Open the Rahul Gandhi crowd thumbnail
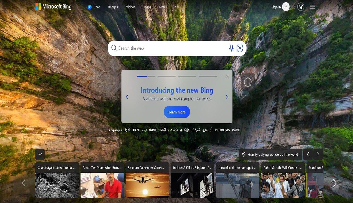This screenshot has height=203, width=353. [283, 185]
